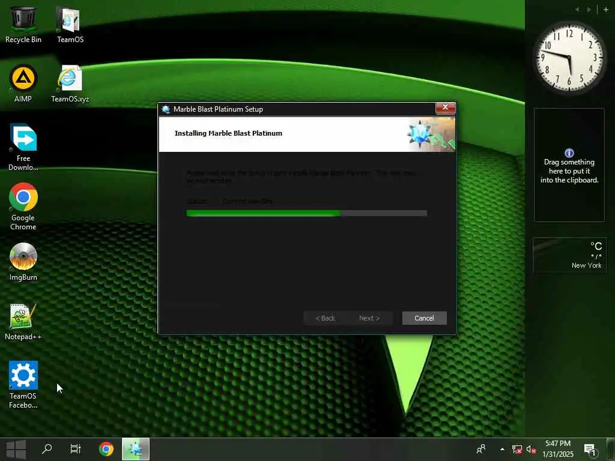This screenshot has height=461, width=615.
Task: Click the Show desktop strip
Action: (610, 449)
